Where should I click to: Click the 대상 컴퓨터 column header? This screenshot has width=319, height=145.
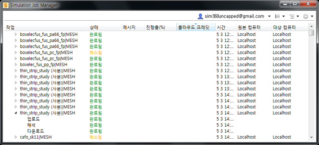(290, 27)
